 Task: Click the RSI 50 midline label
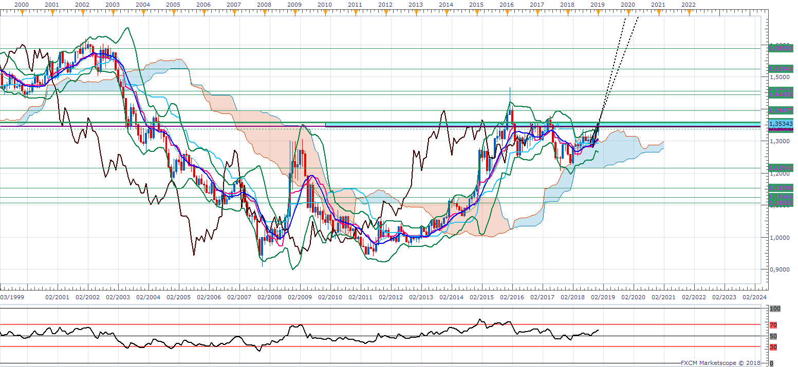click(773, 337)
